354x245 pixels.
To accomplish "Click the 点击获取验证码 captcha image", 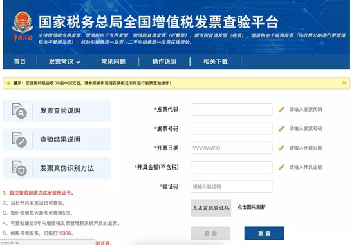I will point(211,208).
